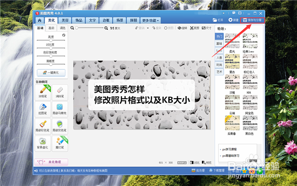Viewport: 297px width, 186px height.
Task: Open the ps学习课程 link
Action: click(x=229, y=149)
